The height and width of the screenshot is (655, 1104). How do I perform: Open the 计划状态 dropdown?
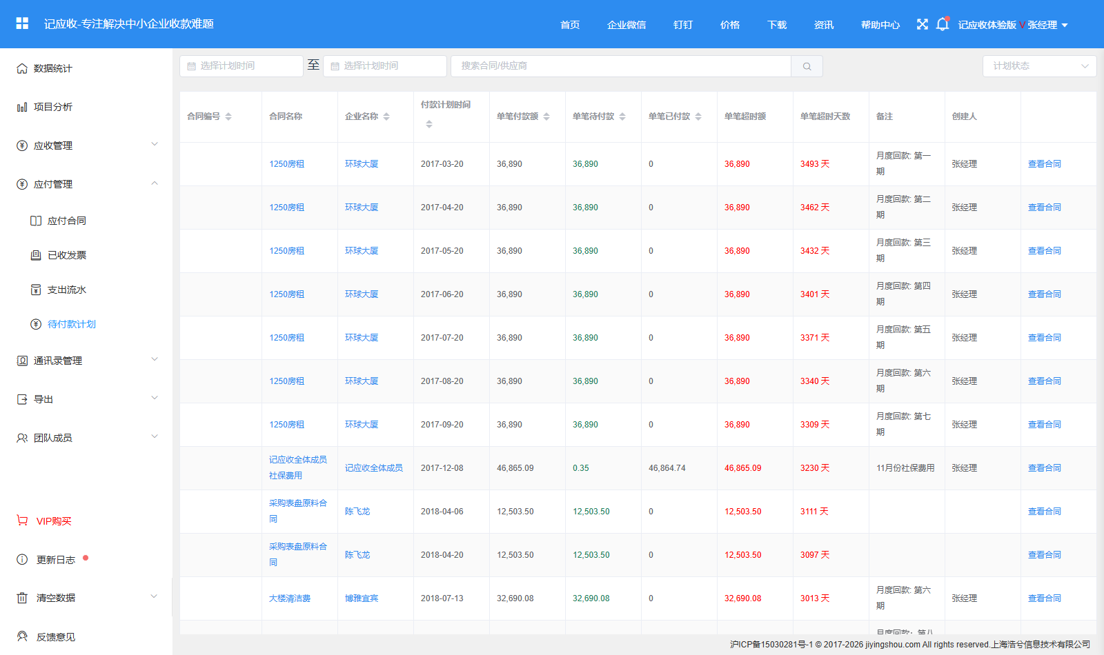tap(1039, 66)
